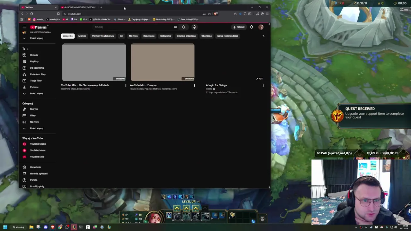This screenshot has width=411, height=231.
Task: Activate voice search microphone
Action: point(194,27)
